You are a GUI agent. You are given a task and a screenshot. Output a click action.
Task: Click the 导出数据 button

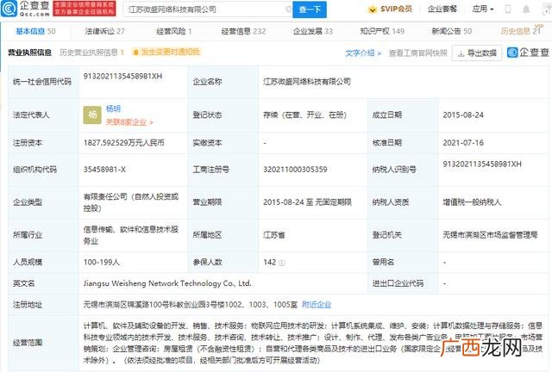pyautogui.click(x=477, y=53)
